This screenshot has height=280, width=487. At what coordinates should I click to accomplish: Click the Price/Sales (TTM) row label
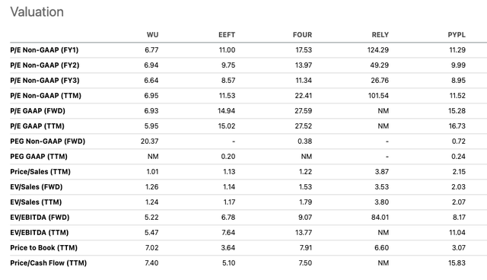point(40,172)
